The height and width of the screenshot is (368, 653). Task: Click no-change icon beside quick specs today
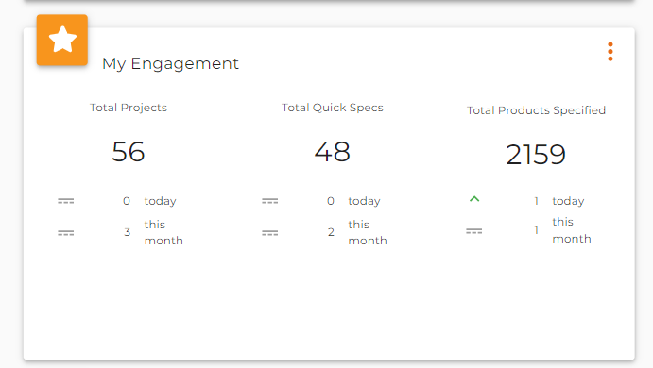[x=270, y=201]
